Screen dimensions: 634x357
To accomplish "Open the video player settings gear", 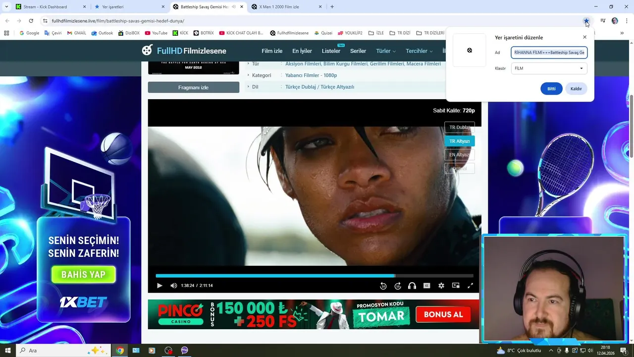I will [441, 286].
